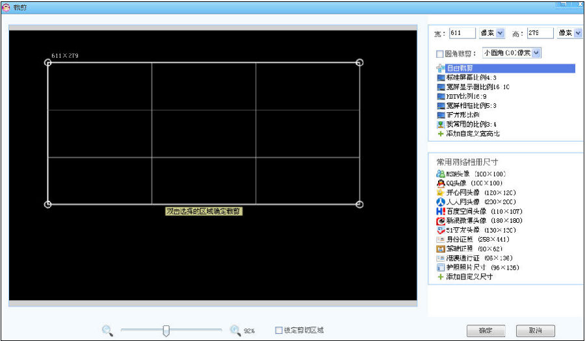Click the bottom-right crop corner handle
The height and width of the screenshot is (341, 585).
click(x=359, y=204)
